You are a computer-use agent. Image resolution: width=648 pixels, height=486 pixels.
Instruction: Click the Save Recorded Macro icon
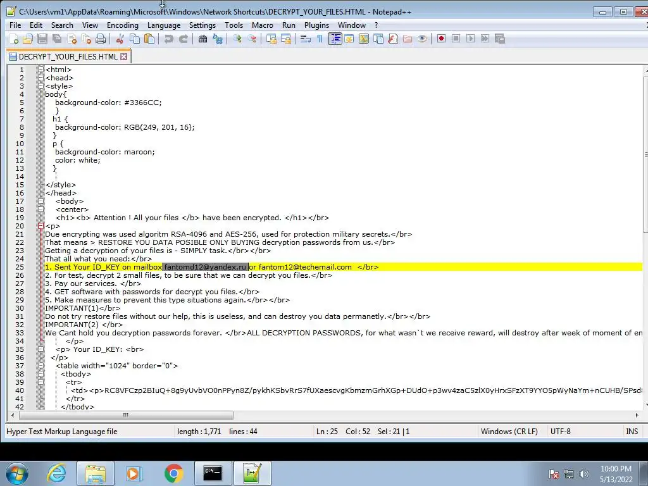click(500, 39)
